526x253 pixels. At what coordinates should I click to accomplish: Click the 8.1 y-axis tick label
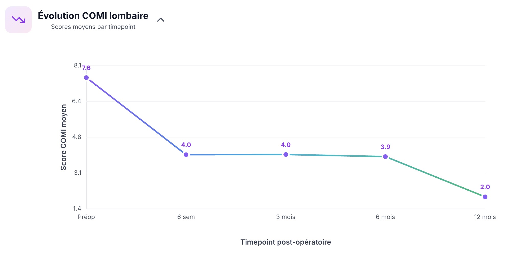tap(77, 65)
